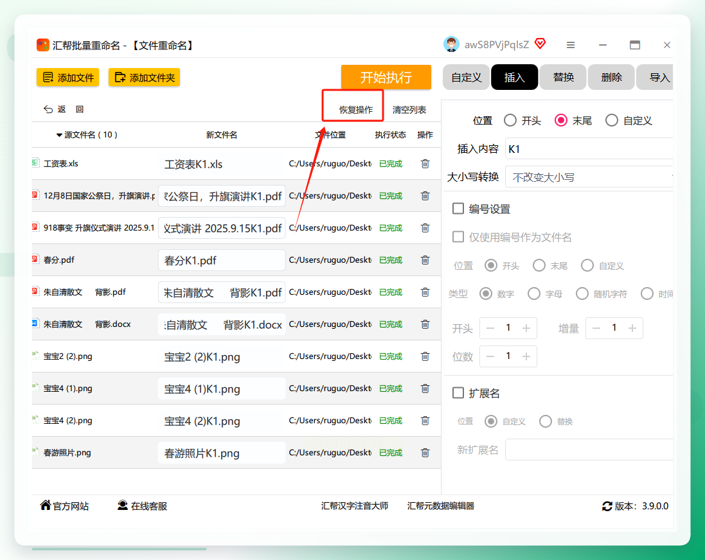
Task: Switch to the 替换 tab
Action: (x=563, y=77)
